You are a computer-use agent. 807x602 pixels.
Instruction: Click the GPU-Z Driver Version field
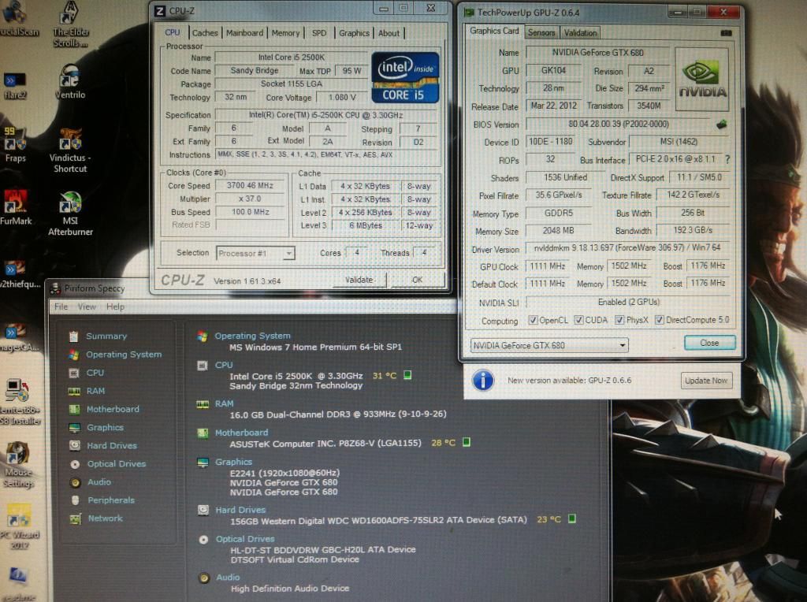pyautogui.click(x=627, y=248)
